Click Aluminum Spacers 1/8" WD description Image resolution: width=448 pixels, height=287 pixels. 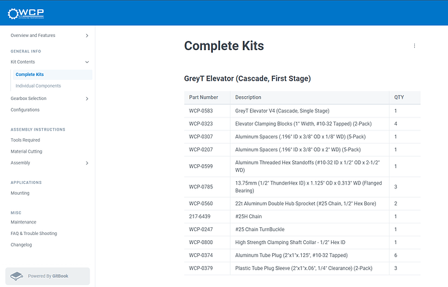coord(300,136)
